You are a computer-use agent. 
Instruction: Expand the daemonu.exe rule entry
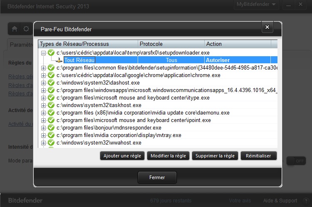(43, 113)
